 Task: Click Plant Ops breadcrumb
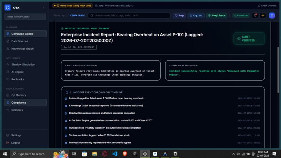coord(59,15)
